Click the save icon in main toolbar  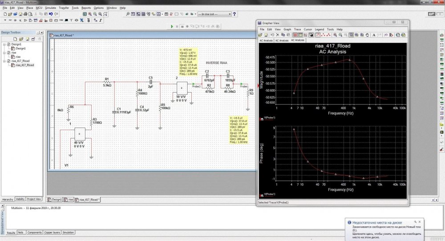click(x=21, y=14)
